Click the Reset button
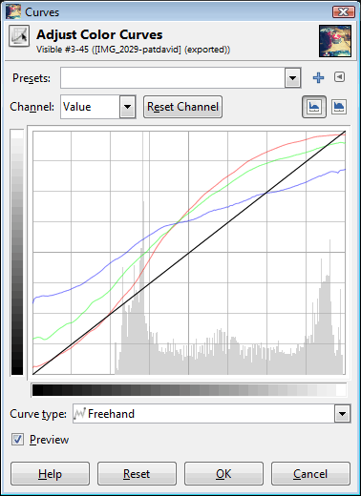Viewport: 361px width, 496px height. [137, 474]
